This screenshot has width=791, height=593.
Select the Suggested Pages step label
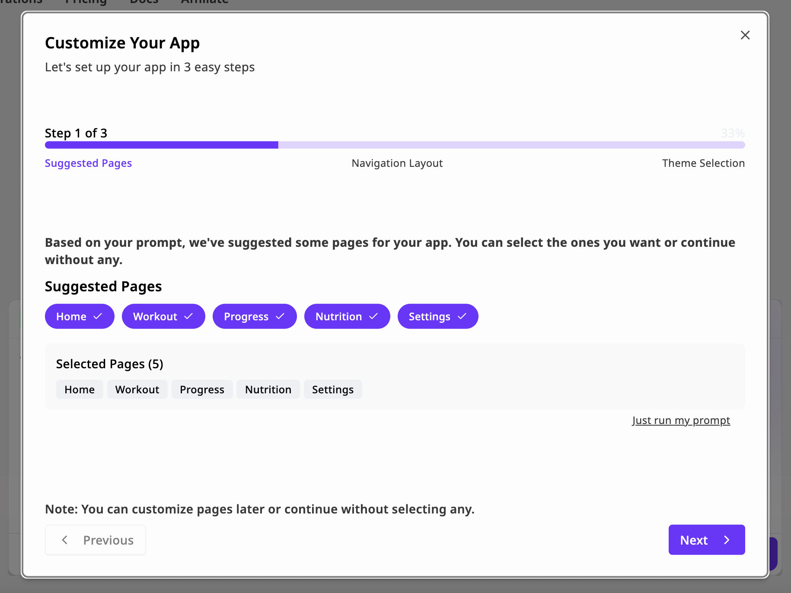pos(88,163)
